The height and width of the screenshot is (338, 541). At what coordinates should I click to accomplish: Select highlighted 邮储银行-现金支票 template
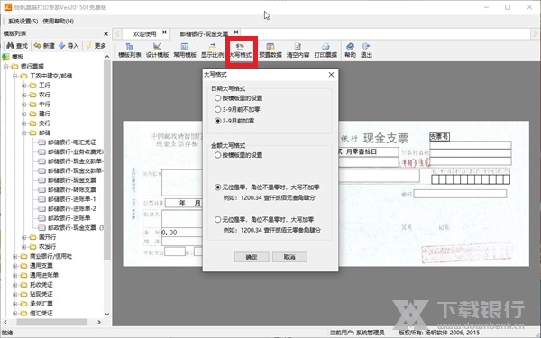(72, 180)
